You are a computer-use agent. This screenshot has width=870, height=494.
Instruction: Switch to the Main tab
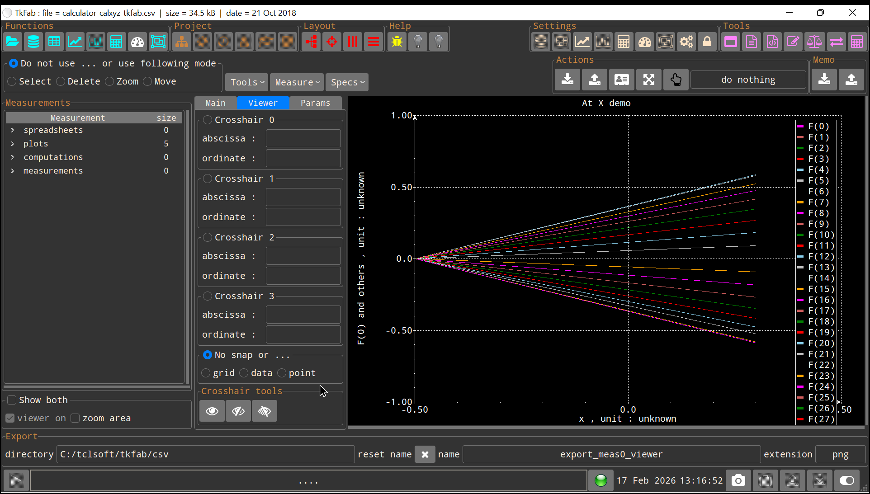[x=216, y=103]
